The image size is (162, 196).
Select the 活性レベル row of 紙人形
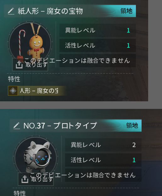tap(98, 45)
